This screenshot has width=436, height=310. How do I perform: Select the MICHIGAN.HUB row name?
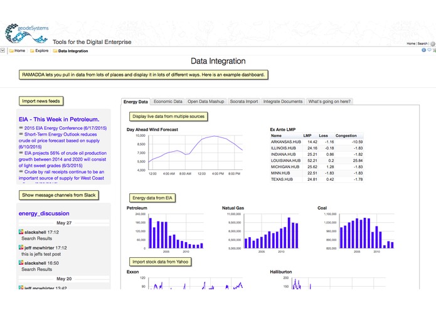[285, 167]
